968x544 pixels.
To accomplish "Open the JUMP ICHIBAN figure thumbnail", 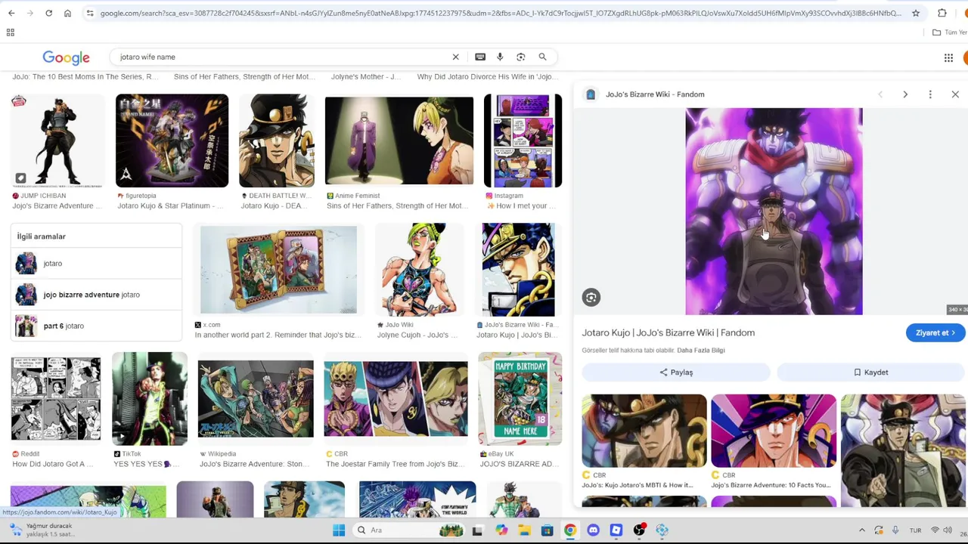I will (57, 141).
